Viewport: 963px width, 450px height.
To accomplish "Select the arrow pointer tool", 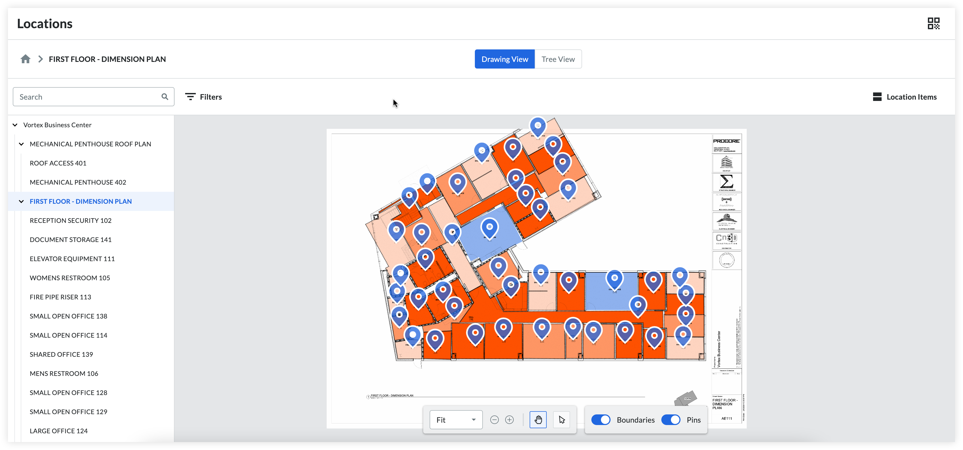I will click(x=562, y=420).
